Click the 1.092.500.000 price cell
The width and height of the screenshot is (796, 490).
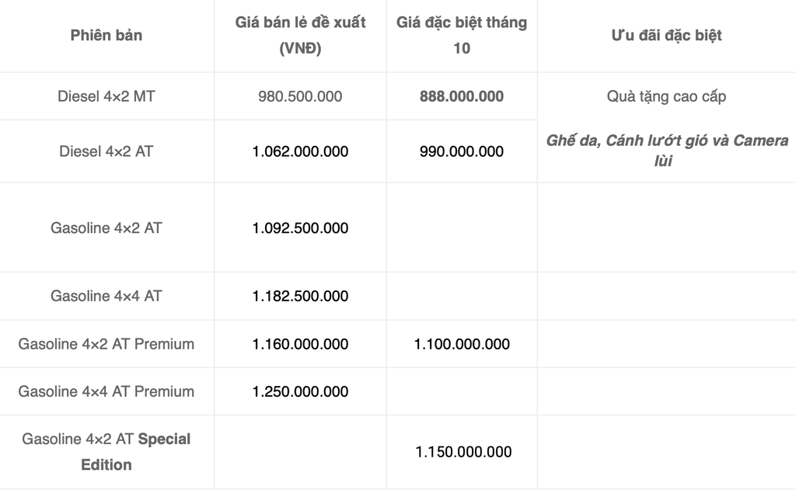[x=300, y=228]
